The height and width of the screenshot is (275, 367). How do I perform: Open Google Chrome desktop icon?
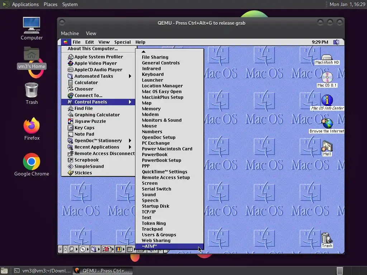pos(32,164)
